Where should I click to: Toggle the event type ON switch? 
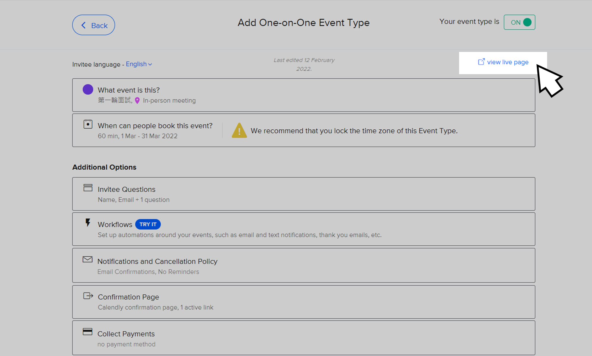coord(519,22)
